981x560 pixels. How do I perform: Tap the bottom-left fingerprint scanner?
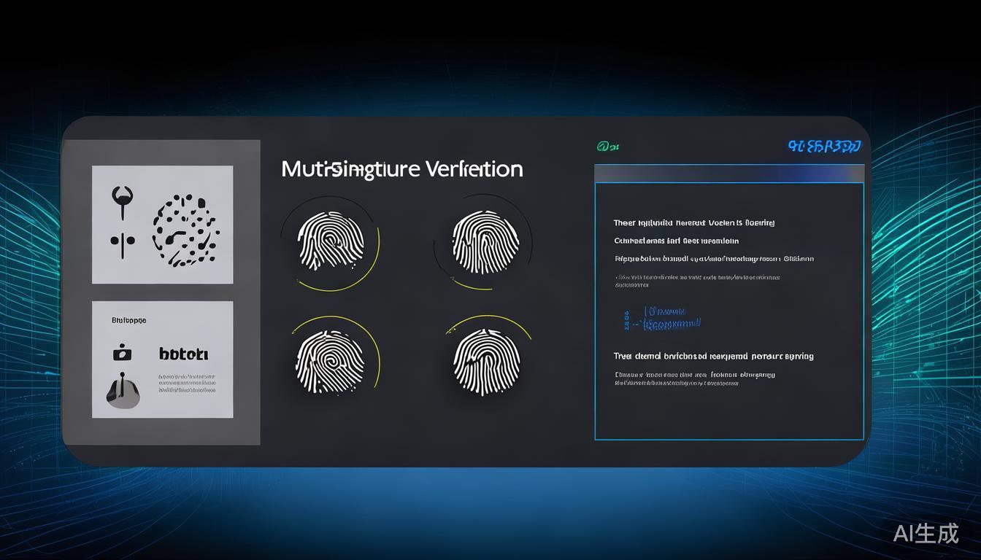[x=330, y=361]
